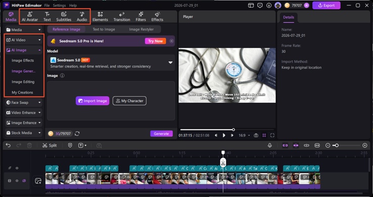Open the Help menu

73,5
